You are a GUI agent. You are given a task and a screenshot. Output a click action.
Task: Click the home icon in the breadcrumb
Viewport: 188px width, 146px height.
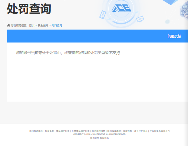tap(9, 26)
